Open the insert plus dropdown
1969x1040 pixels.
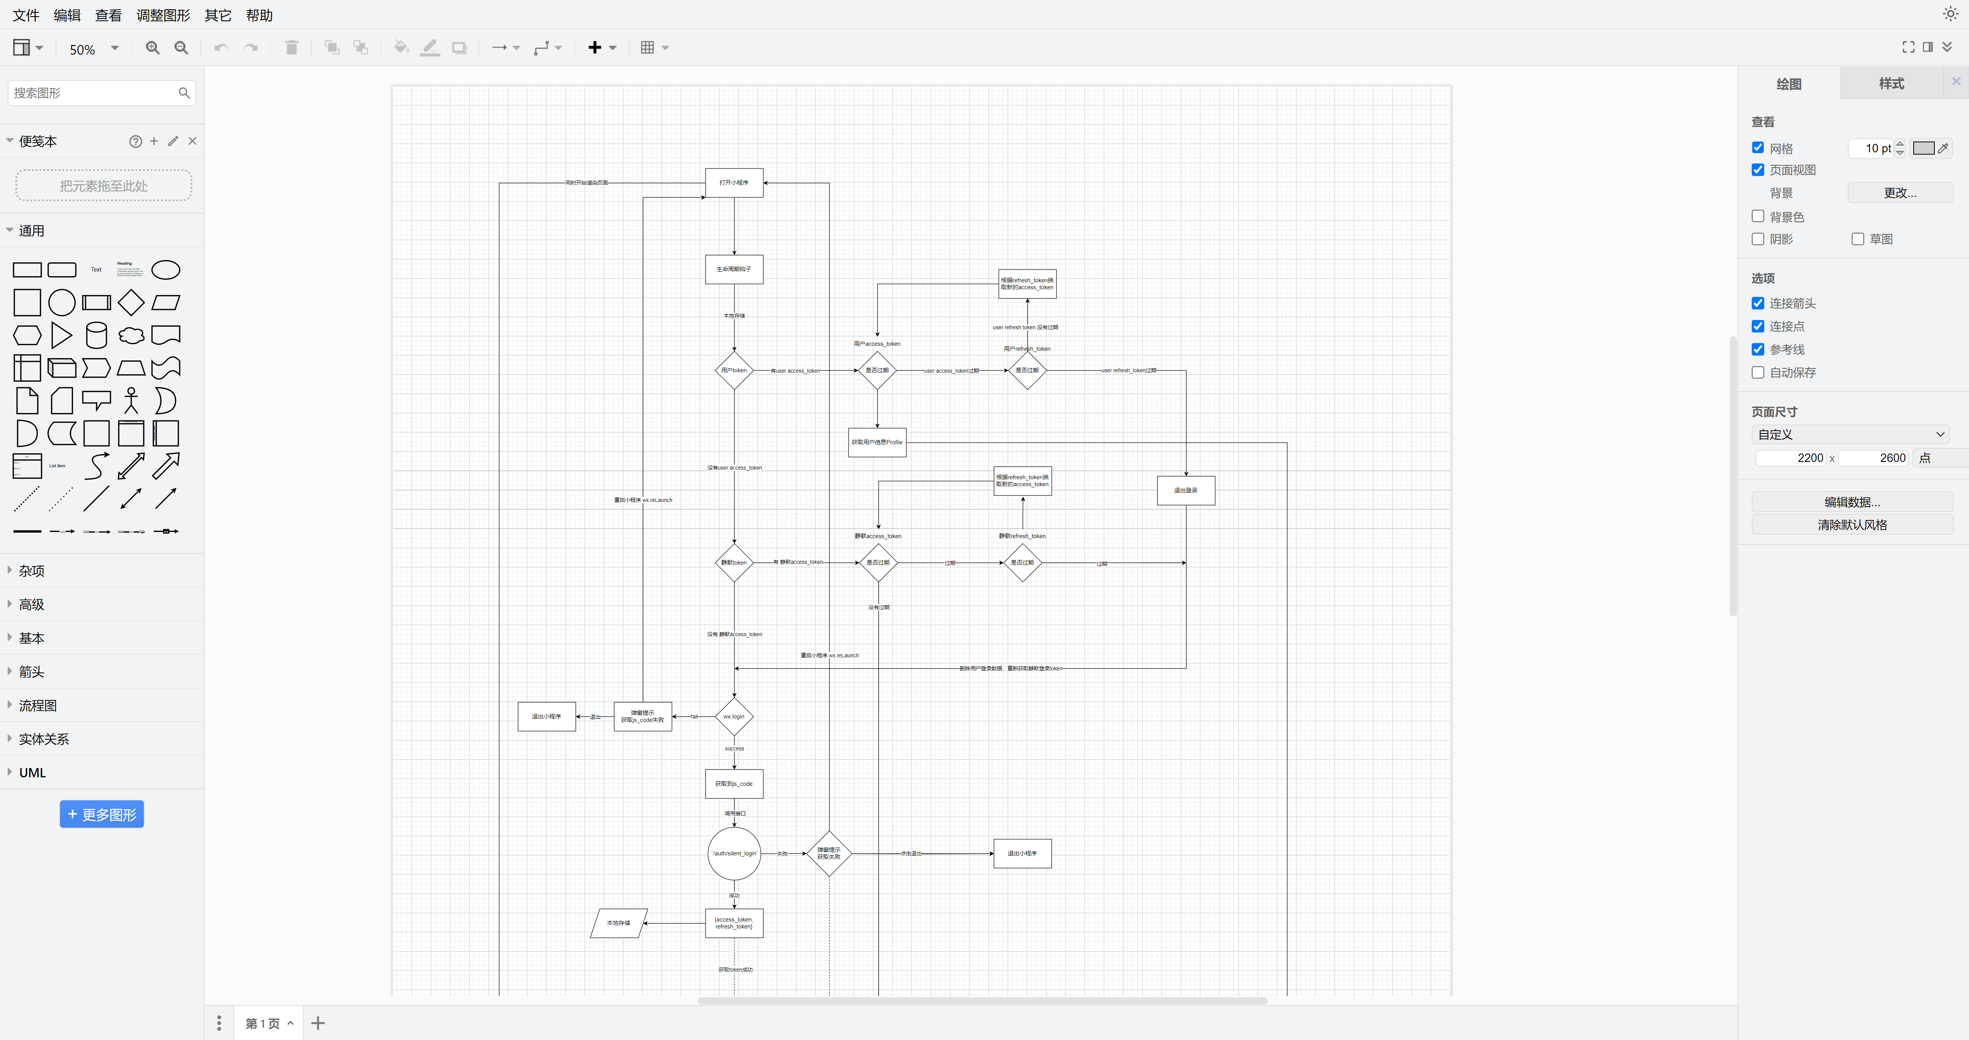pos(601,47)
